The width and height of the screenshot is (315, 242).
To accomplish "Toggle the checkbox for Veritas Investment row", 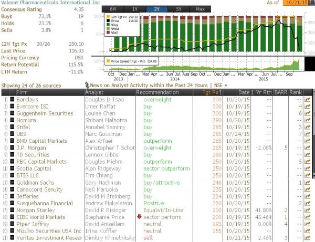I will coord(12,238).
